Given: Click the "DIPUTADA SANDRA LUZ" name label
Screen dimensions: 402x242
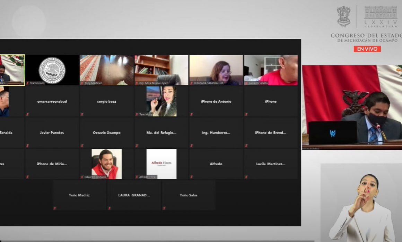Looking at the screenshot, I should pyautogui.click(x=208, y=83).
